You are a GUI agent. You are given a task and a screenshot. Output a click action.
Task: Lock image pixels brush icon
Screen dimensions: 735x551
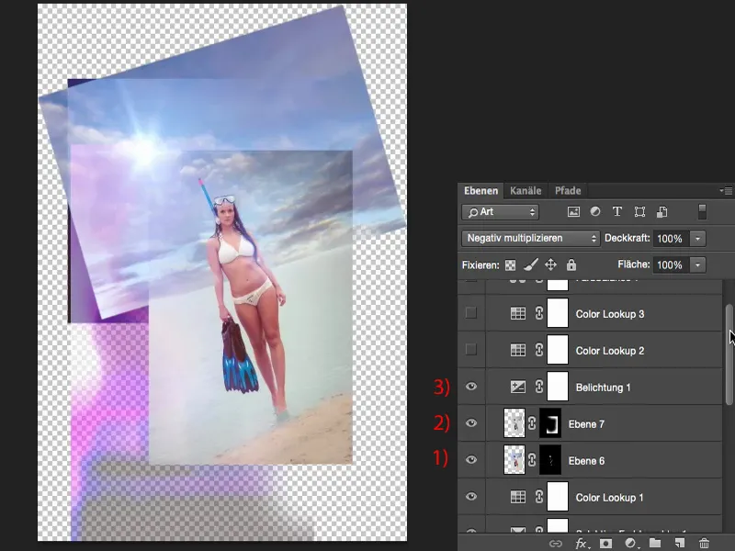pos(531,264)
